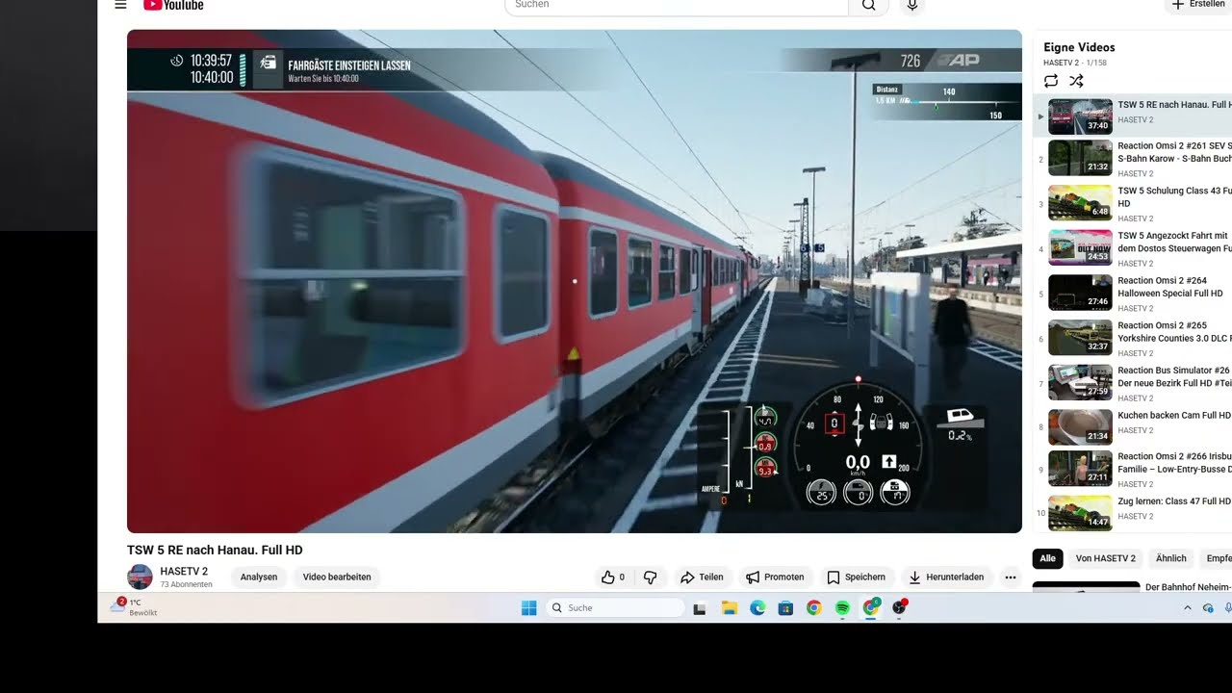1232x693 pixels.
Task: Play Zug lernen: Class 47 thumbnail
Action: tap(1080, 512)
